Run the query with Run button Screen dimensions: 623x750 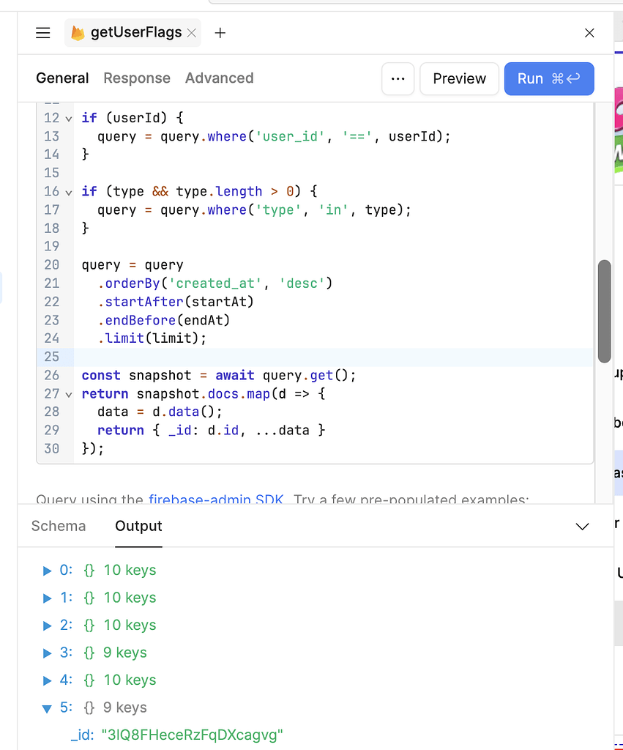549,79
